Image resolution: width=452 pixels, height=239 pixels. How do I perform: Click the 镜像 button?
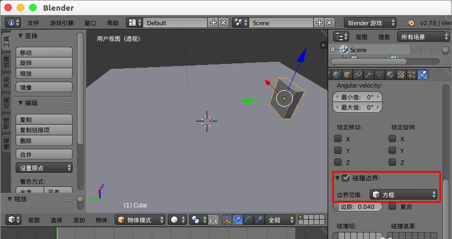[44, 87]
